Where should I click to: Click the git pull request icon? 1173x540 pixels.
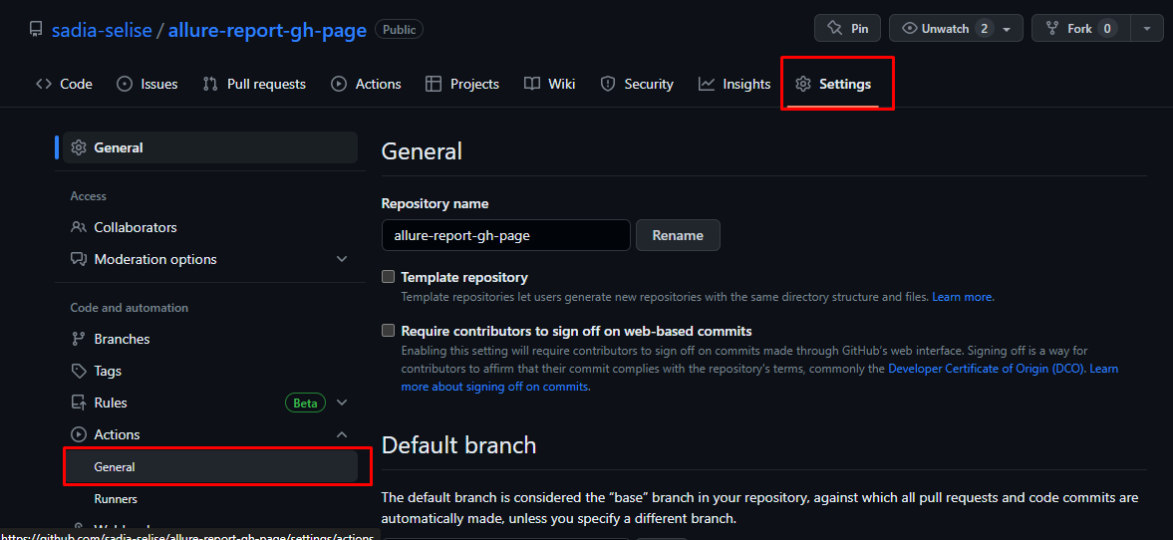pos(210,84)
